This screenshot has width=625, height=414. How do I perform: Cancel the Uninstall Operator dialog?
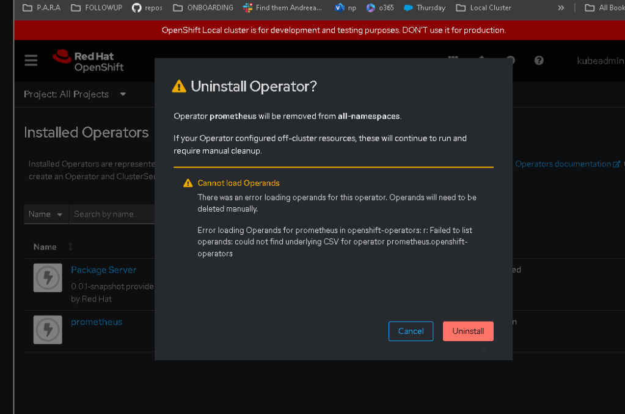[411, 331]
